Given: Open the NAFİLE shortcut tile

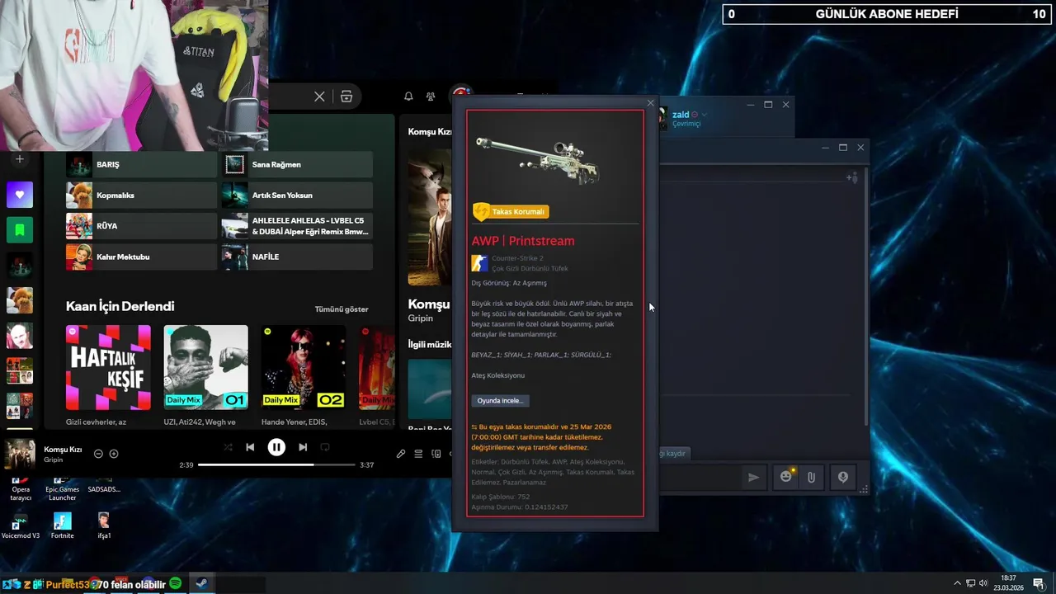Looking at the screenshot, I should tap(297, 257).
